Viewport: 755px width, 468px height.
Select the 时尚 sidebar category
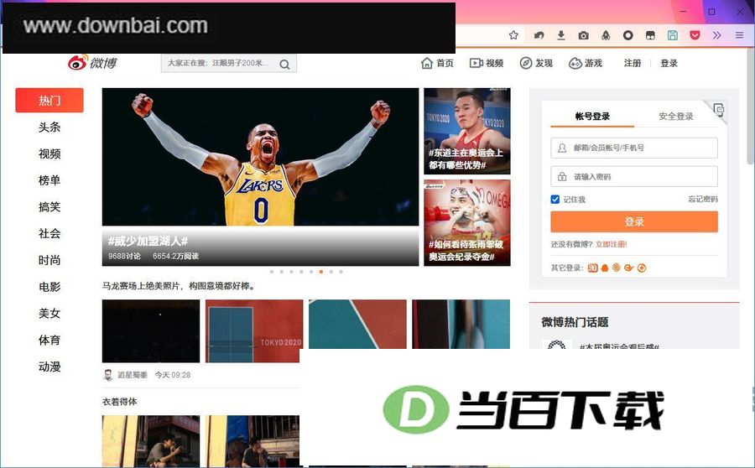point(49,260)
